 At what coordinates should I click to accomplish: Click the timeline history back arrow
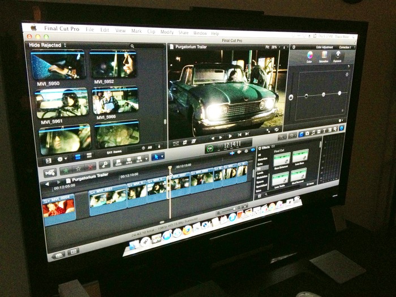47,184
